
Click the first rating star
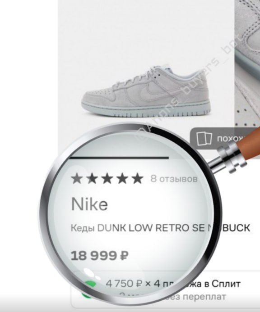pyautogui.click(x=76, y=178)
